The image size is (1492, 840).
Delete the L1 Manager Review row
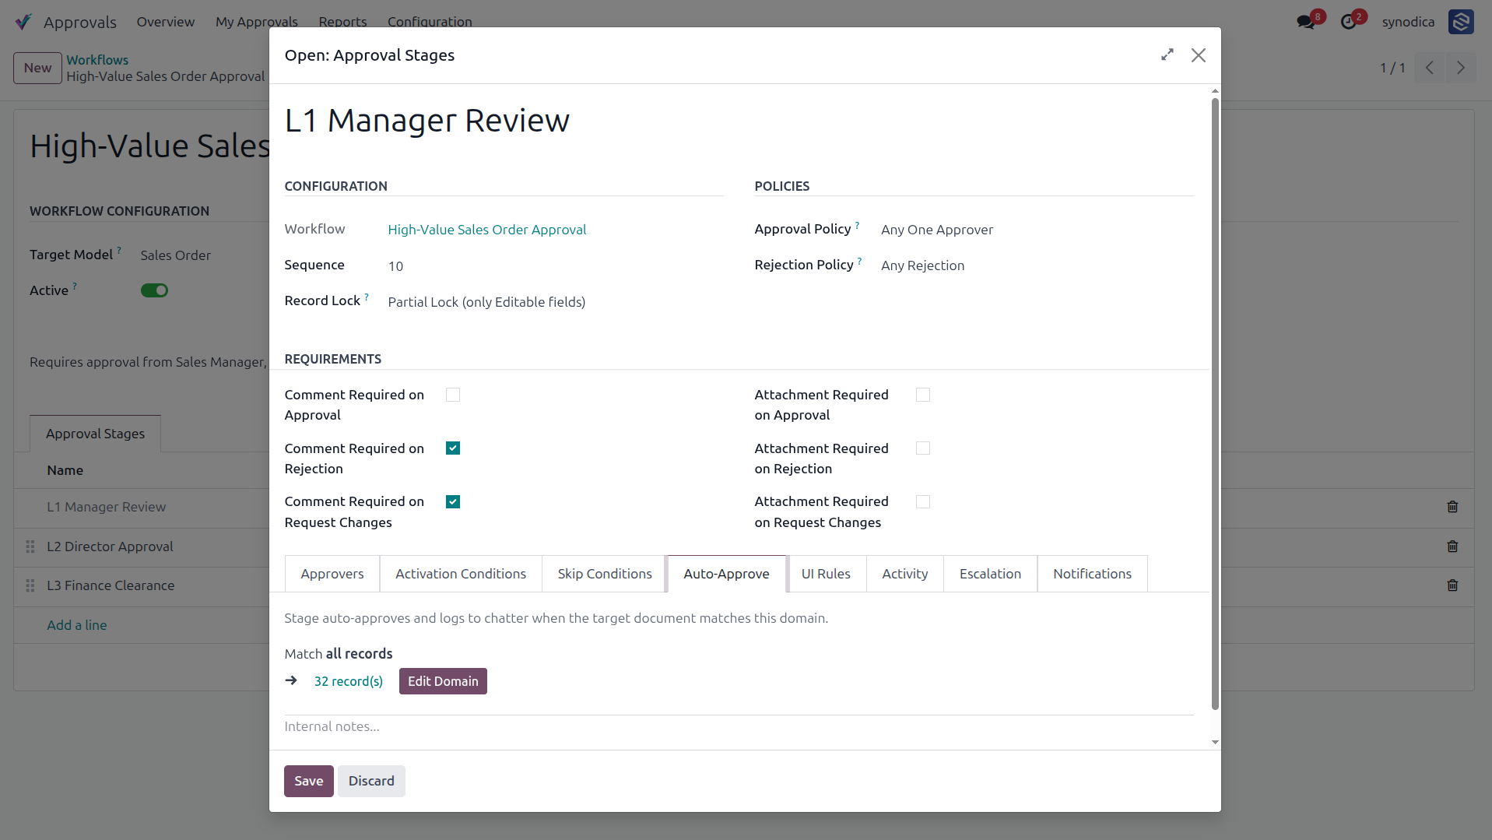coord(1452,507)
